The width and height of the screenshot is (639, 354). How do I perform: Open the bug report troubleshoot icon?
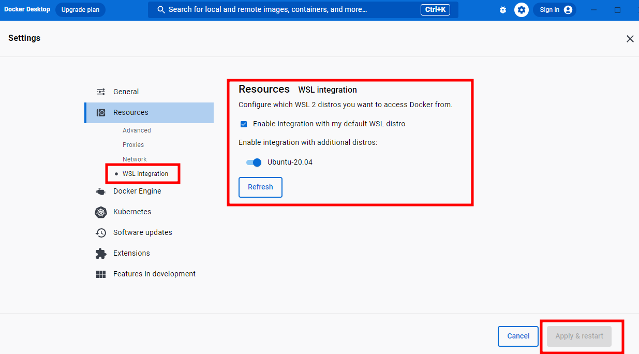click(503, 10)
